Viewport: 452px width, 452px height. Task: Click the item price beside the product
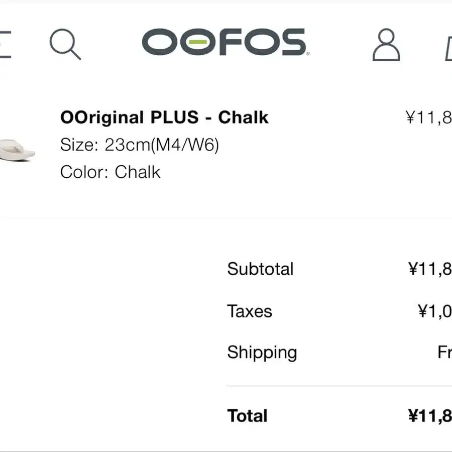[429, 118]
